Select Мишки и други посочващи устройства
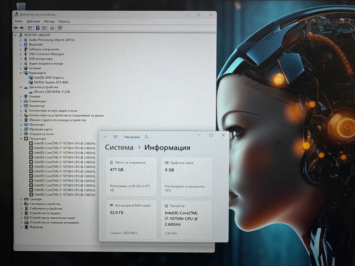 click(57, 120)
